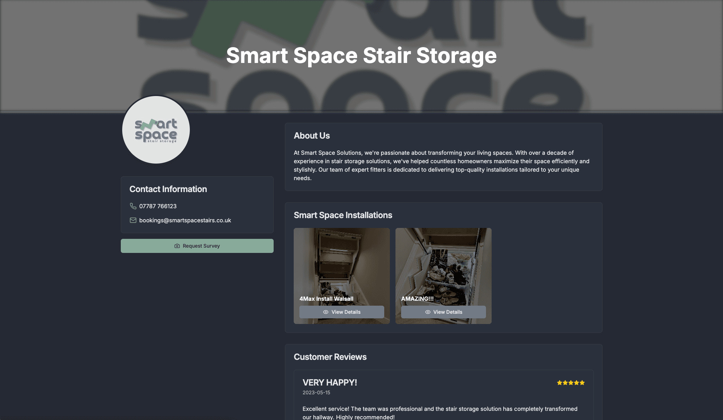Click the eye icon under AMAZING!!!

(x=428, y=312)
